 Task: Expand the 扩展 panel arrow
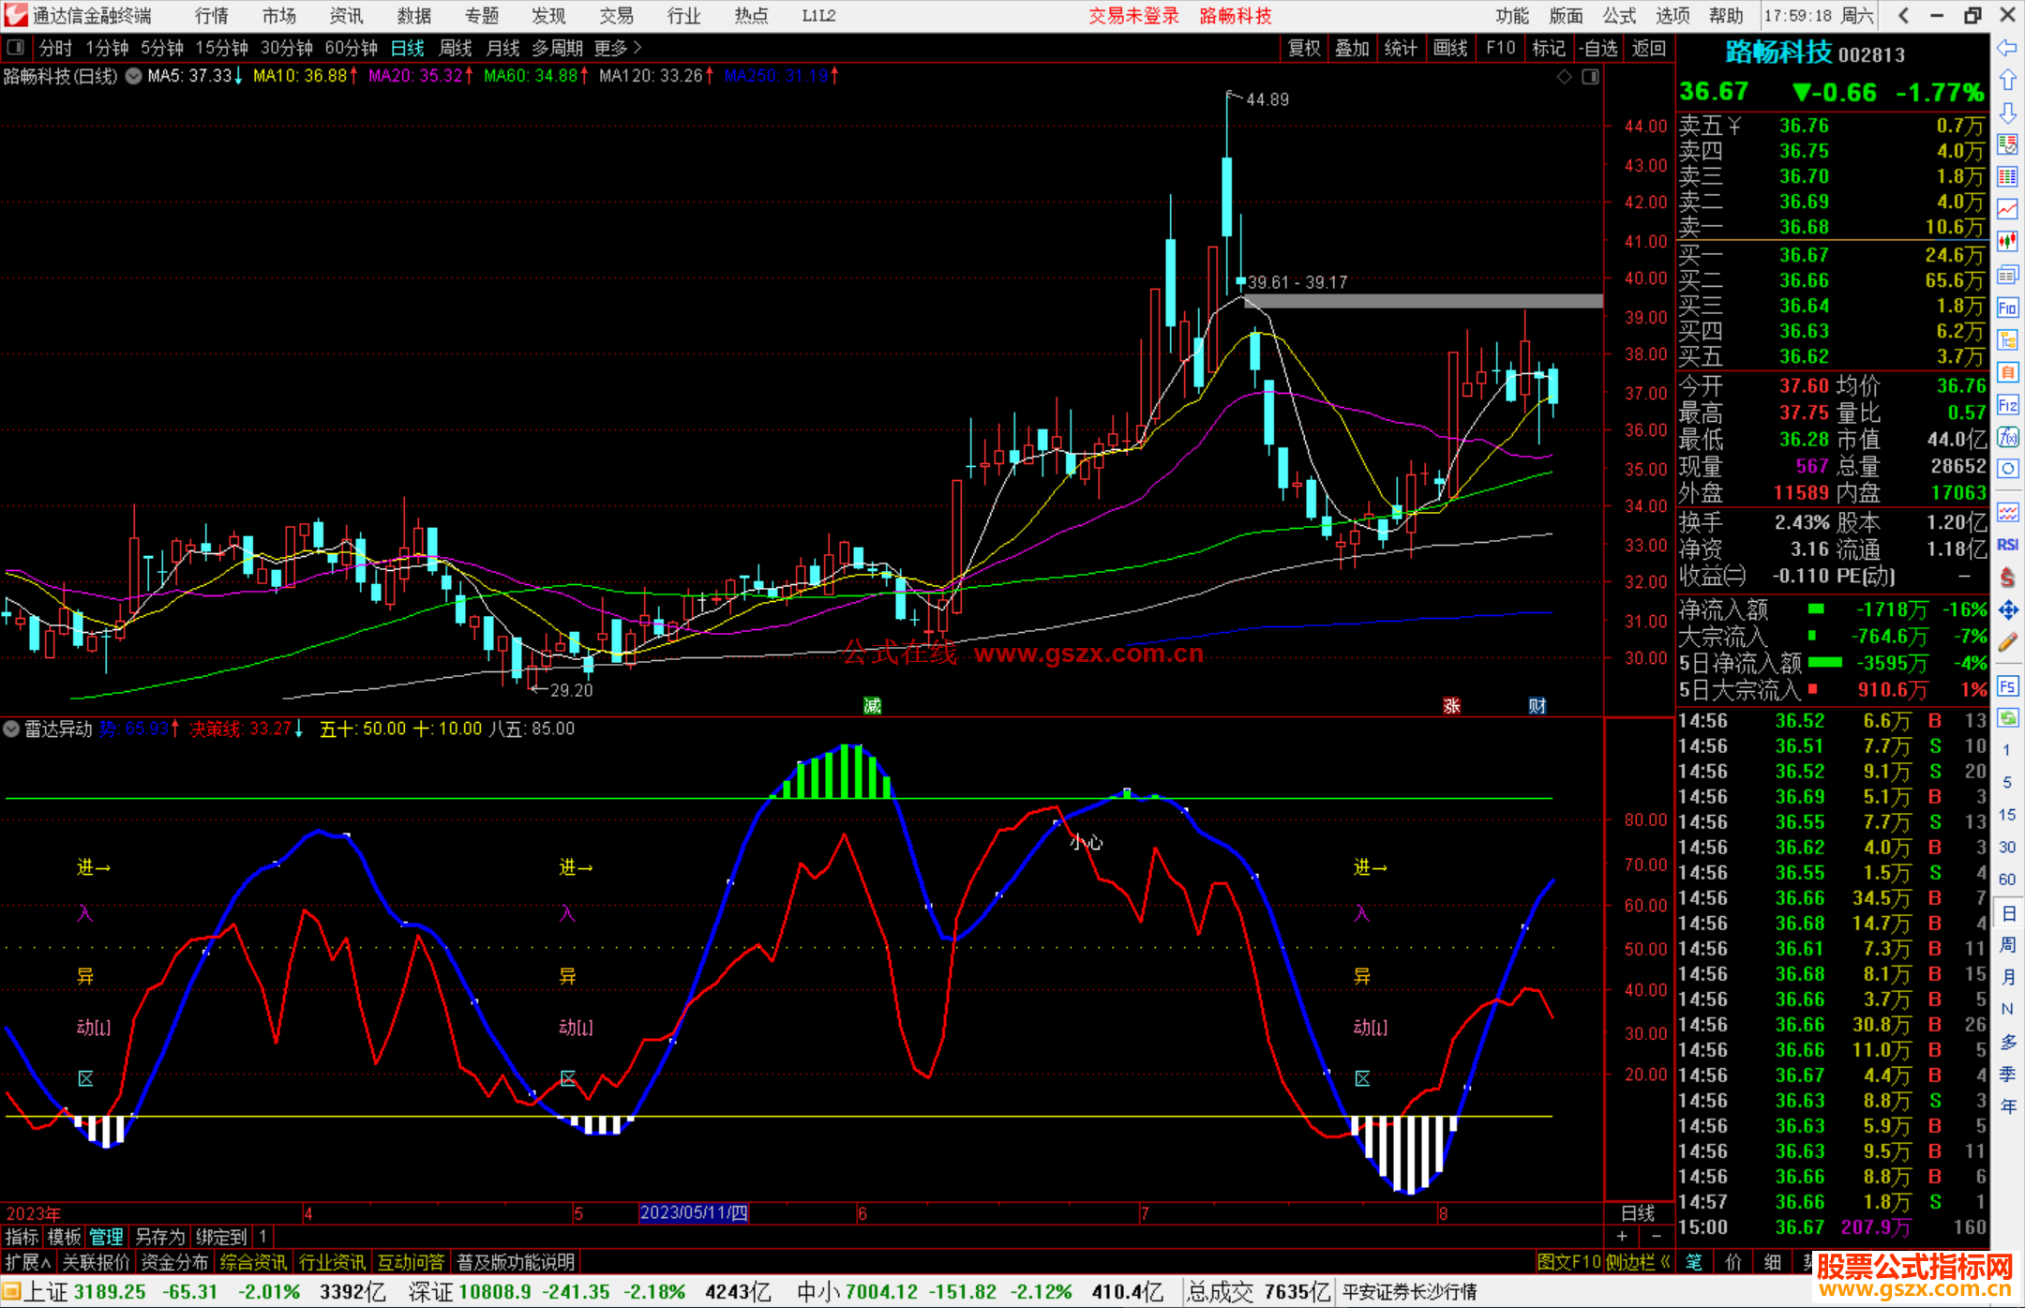(x=27, y=1262)
